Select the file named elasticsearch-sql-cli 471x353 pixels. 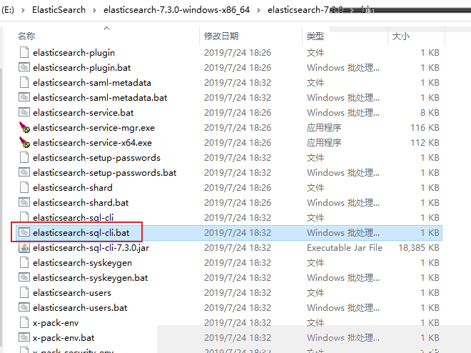point(74,217)
